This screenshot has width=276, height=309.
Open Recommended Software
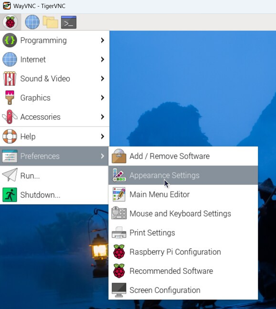click(x=183, y=271)
